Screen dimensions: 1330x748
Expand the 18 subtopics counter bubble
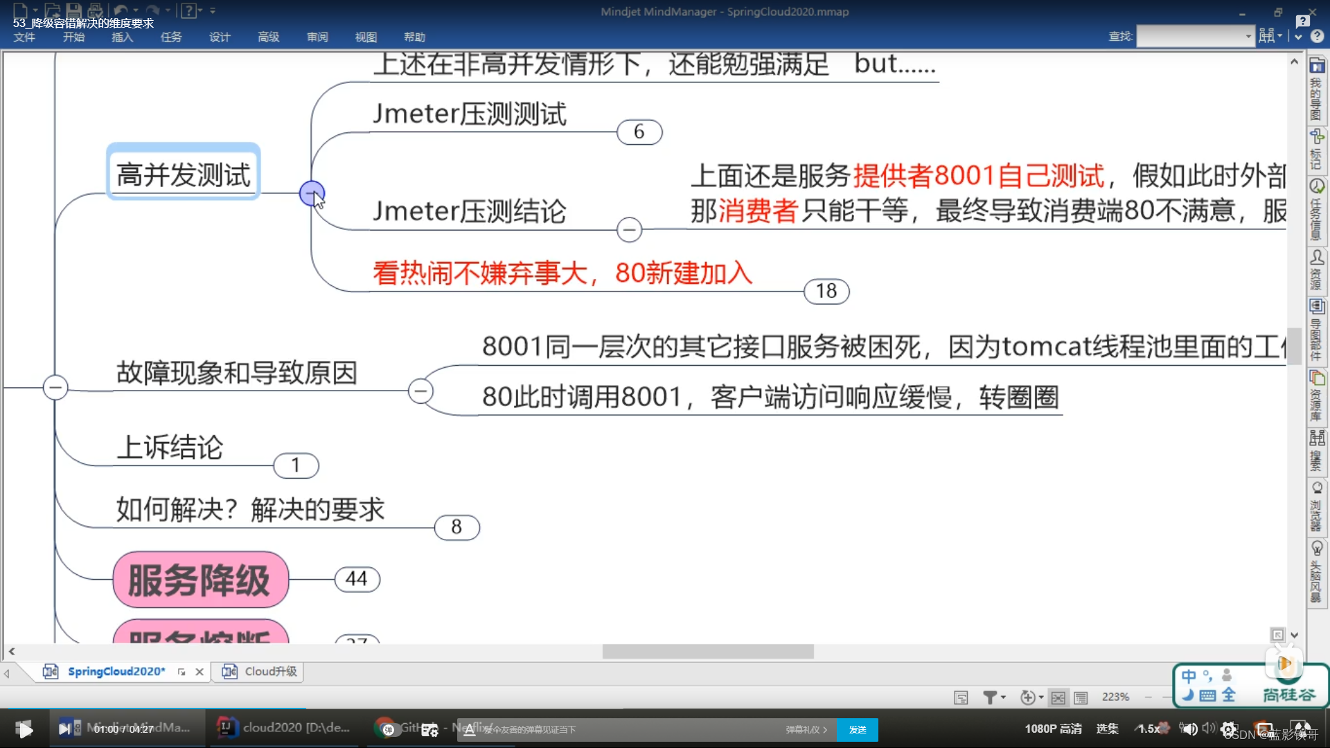point(826,292)
